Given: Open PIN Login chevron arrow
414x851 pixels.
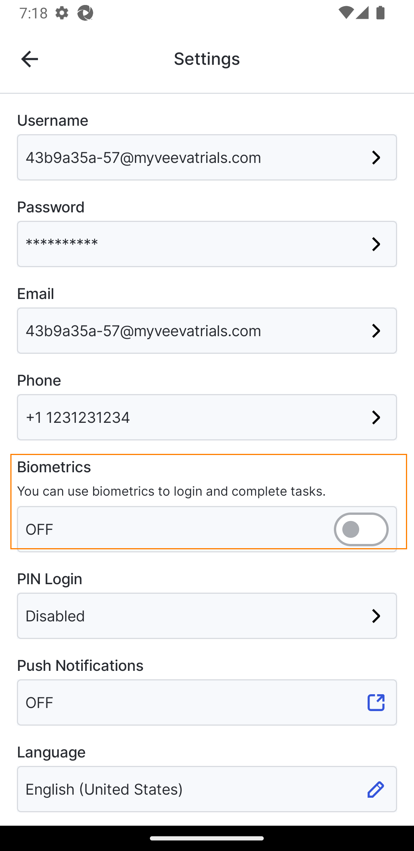Looking at the screenshot, I should point(376,616).
